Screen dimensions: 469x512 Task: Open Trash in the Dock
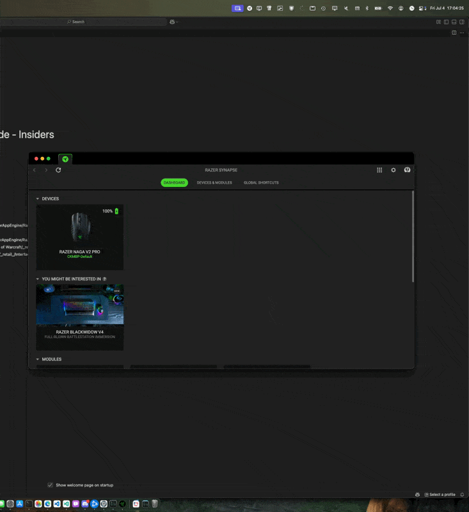155,504
